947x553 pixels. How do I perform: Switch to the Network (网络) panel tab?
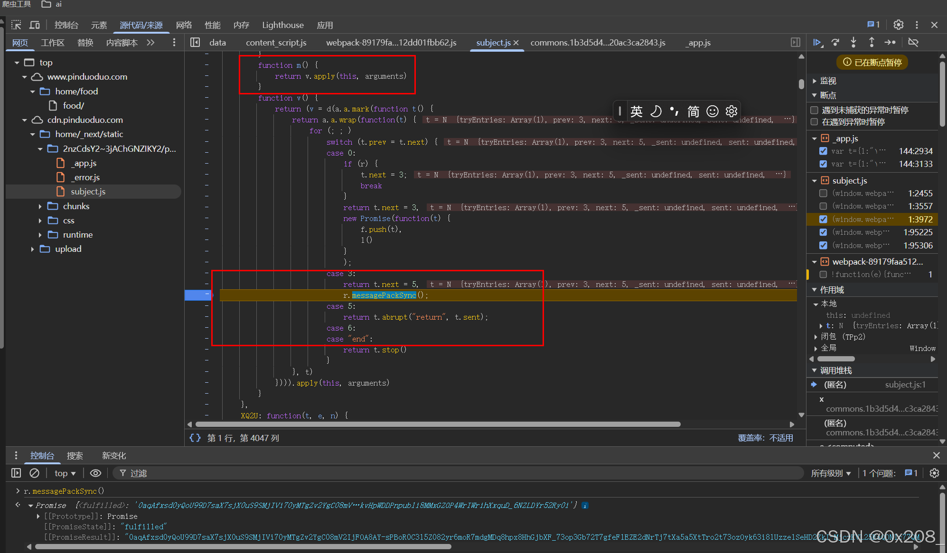point(184,25)
